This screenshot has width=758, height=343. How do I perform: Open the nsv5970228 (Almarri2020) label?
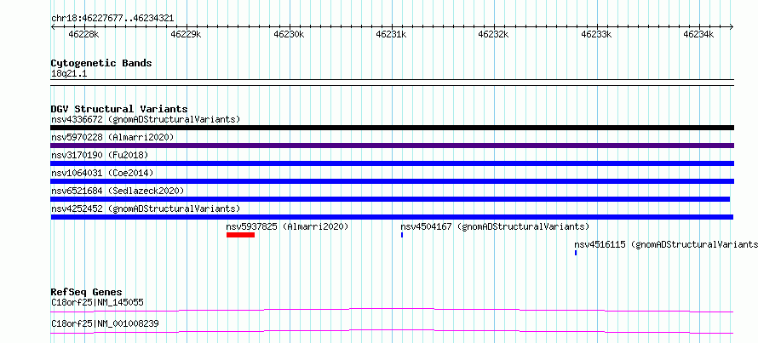[x=112, y=137]
